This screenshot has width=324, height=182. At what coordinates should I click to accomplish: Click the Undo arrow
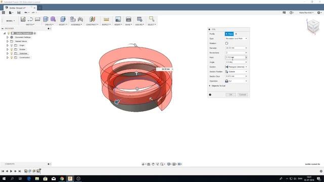point(26,13)
